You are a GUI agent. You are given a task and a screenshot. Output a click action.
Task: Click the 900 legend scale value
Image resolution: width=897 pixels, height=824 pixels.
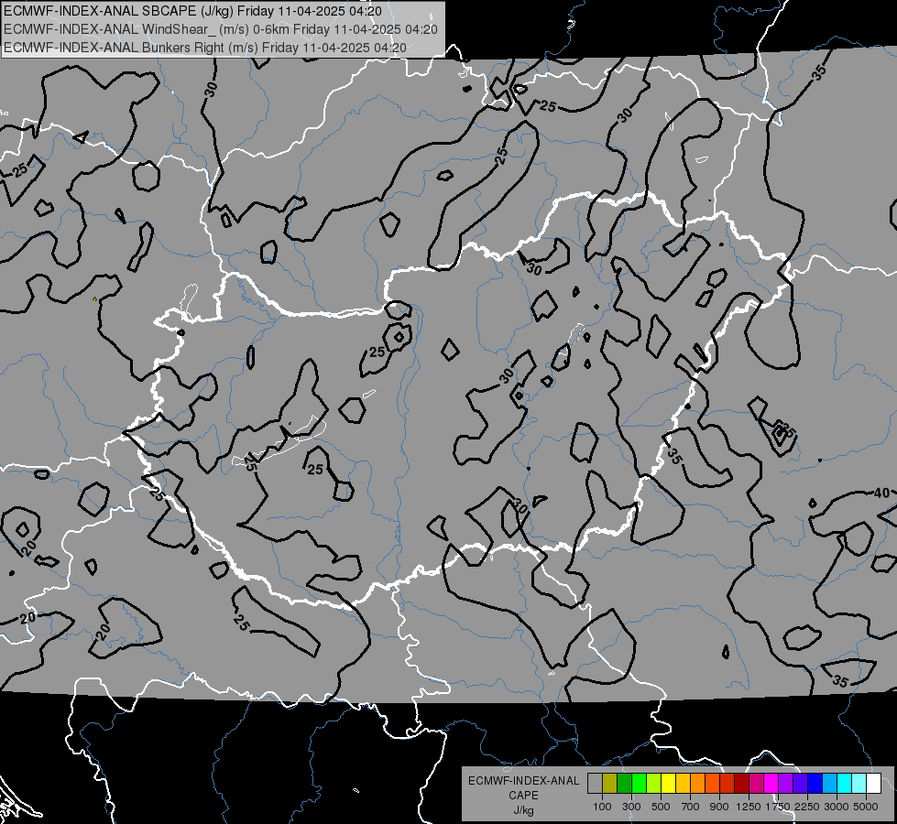click(719, 807)
